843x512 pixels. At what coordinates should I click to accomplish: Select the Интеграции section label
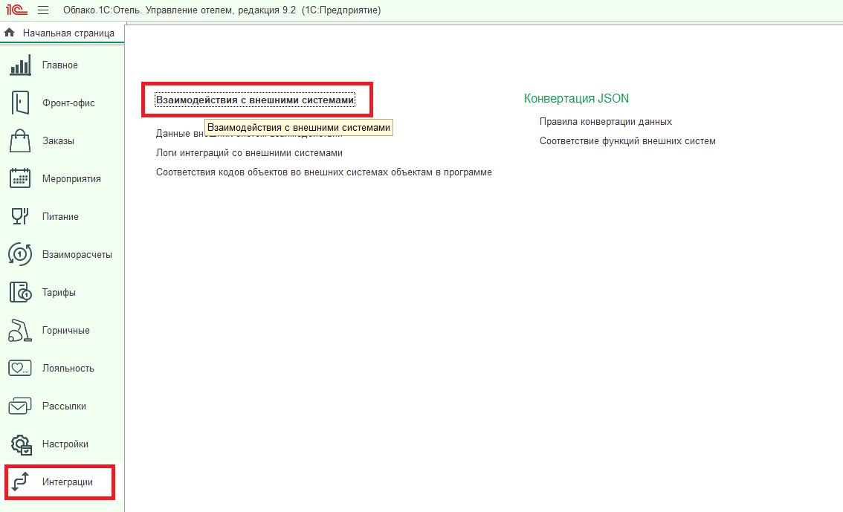pyautogui.click(x=68, y=482)
